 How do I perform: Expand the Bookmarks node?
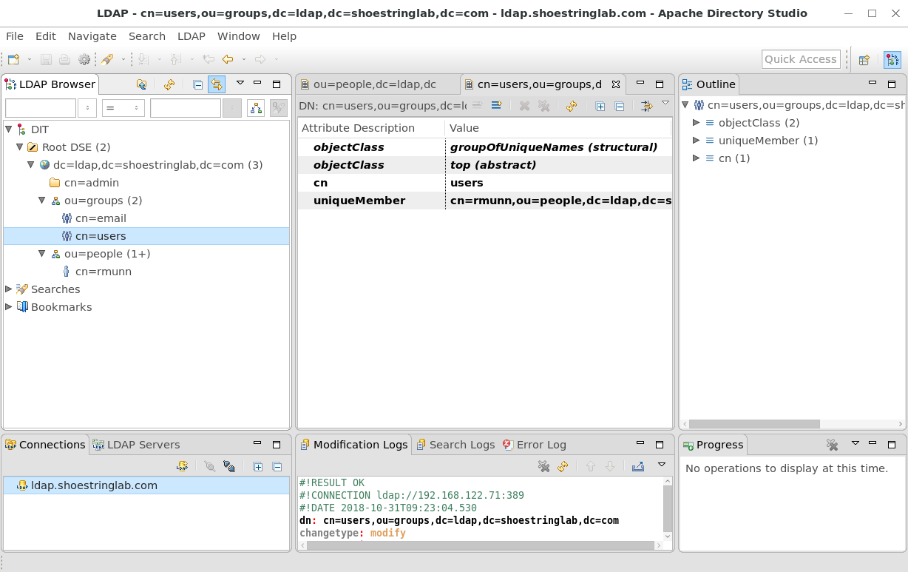point(9,307)
